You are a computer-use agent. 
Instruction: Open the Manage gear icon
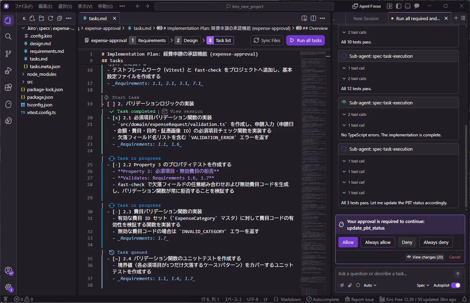pyautogui.click(x=8, y=287)
